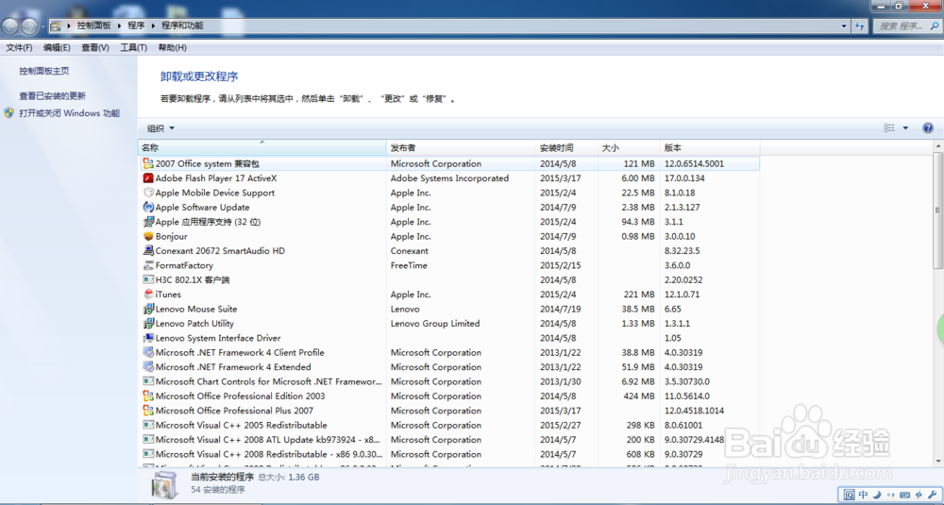This screenshot has height=505, width=944.
Task: Select the Visual C++ 2008 Redistributable x86 9.0.30729 row
Action: [x=450, y=454]
